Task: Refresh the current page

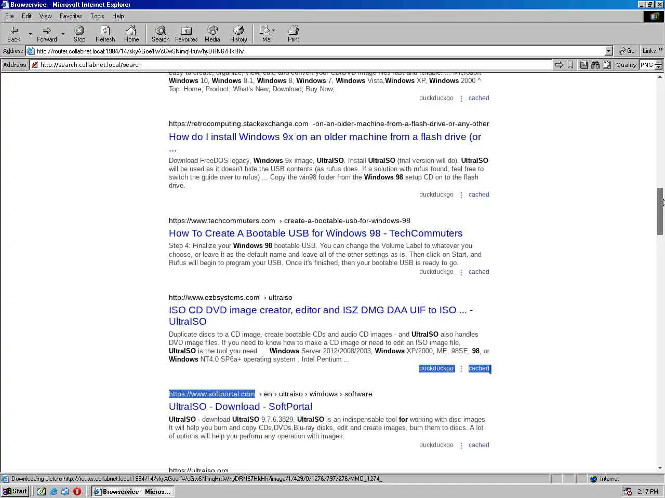Action: [x=105, y=34]
